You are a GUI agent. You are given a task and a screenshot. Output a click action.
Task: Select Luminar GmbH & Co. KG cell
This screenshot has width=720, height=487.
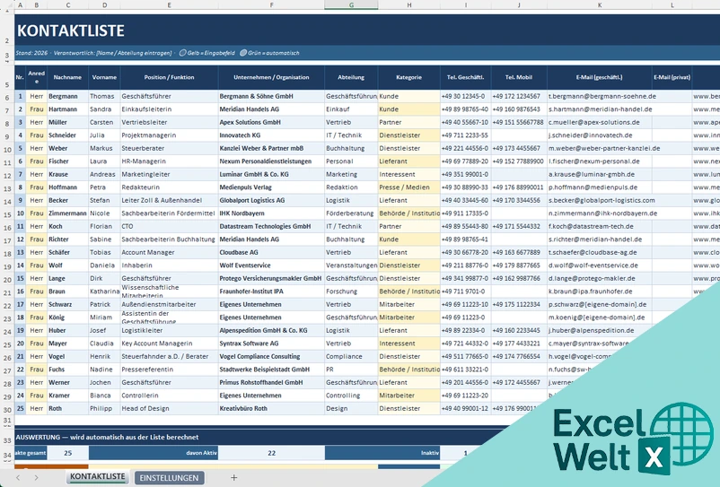[x=271, y=174]
